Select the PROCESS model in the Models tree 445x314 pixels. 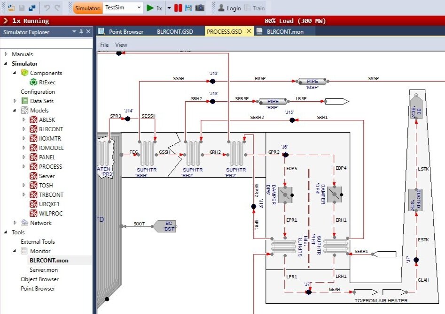pyautogui.click(x=49, y=166)
